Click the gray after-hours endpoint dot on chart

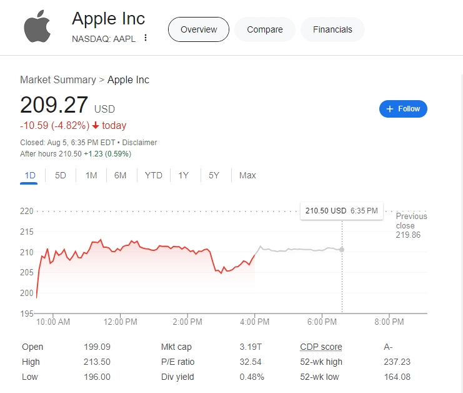tap(342, 250)
